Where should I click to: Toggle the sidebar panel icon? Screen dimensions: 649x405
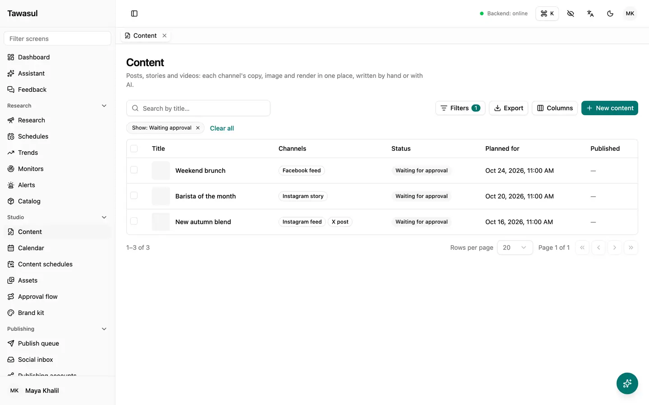pyautogui.click(x=134, y=13)
